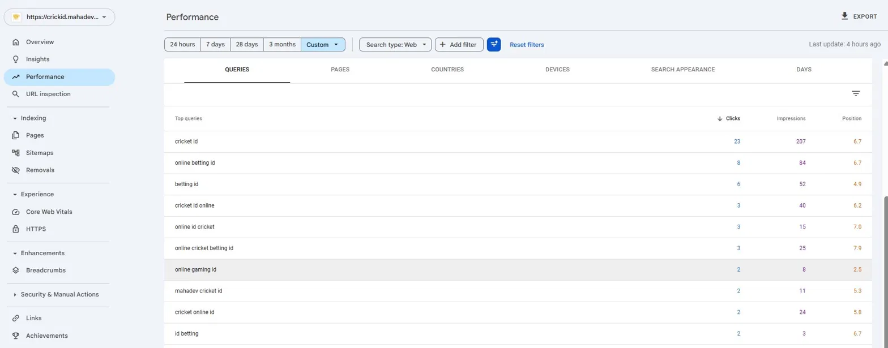Viewport: 888px width, 348px height.
Task: Open the 'online gaming id' query row
Action: point(518,270)
